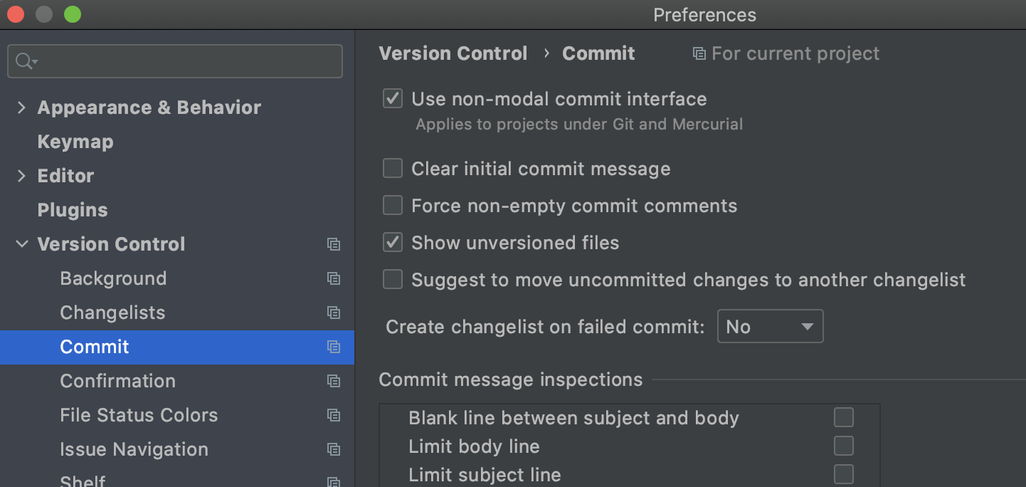Expand the Editor settings section
Image resolution: width=1026 pixels, height=487 pixels.
(21, 176)
